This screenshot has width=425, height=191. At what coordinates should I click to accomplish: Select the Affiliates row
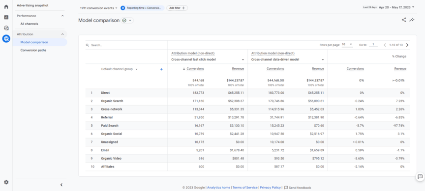[247, 166]
